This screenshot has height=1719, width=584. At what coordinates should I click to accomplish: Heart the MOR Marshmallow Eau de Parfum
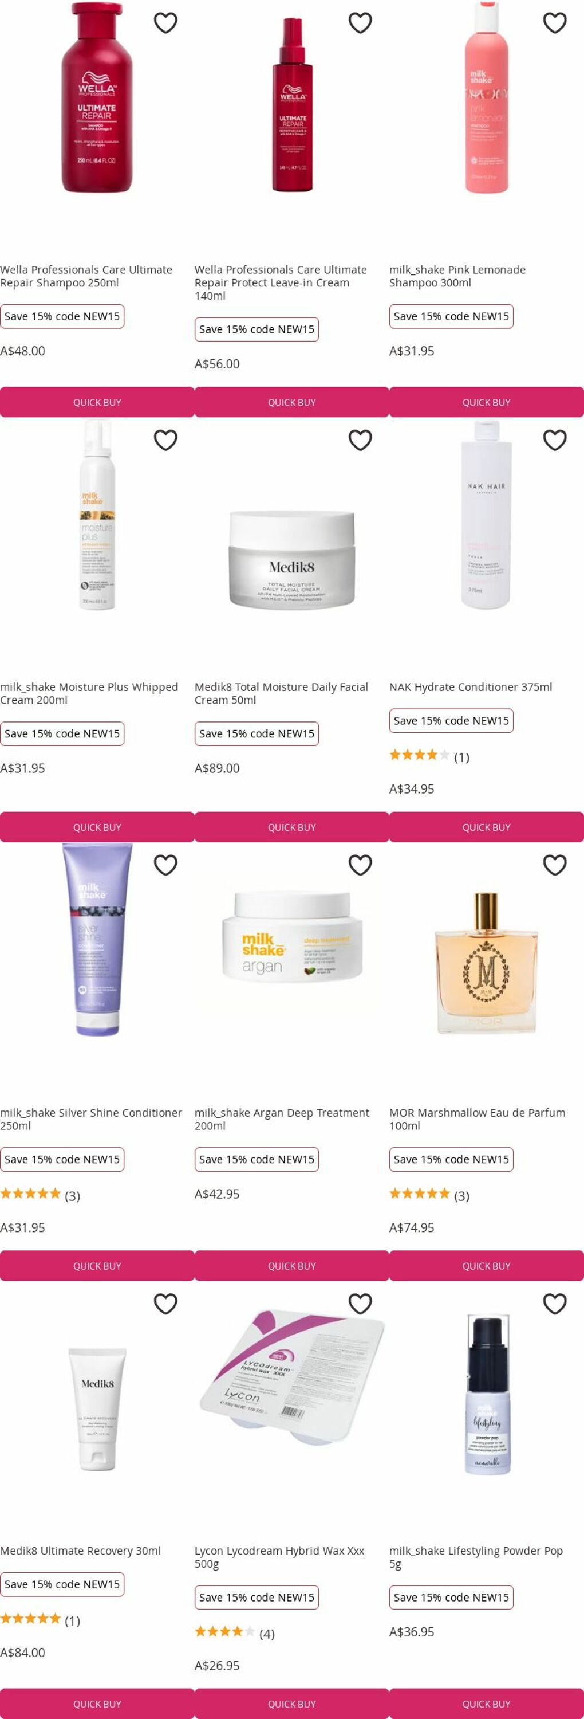point(555,865)
